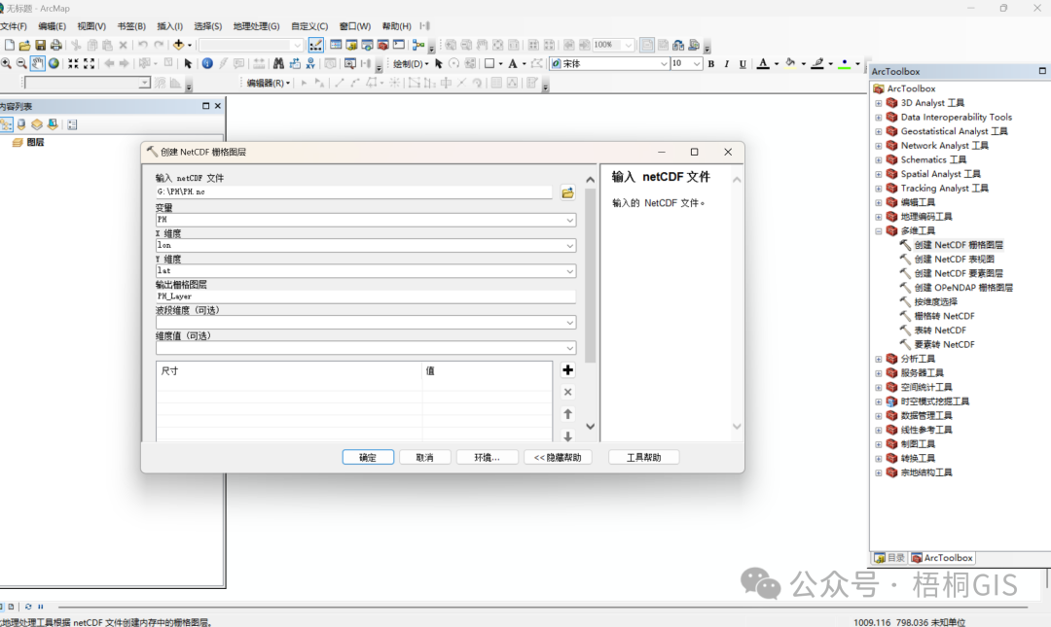Open the Search window icon
Viewport: 1051px width, 627px height.
pyautogui.click(x=367, y=45)
